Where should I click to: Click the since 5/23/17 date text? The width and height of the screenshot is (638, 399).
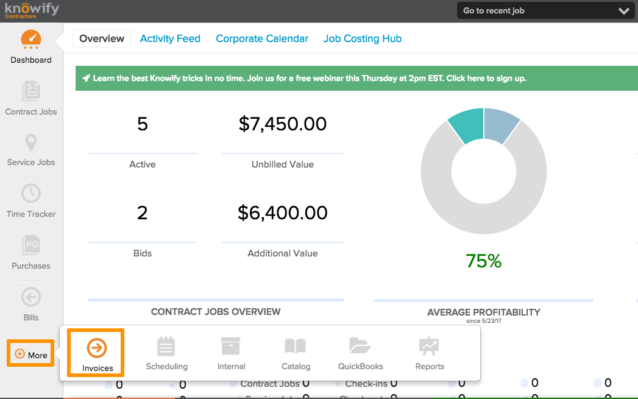[x=484, y=321]
